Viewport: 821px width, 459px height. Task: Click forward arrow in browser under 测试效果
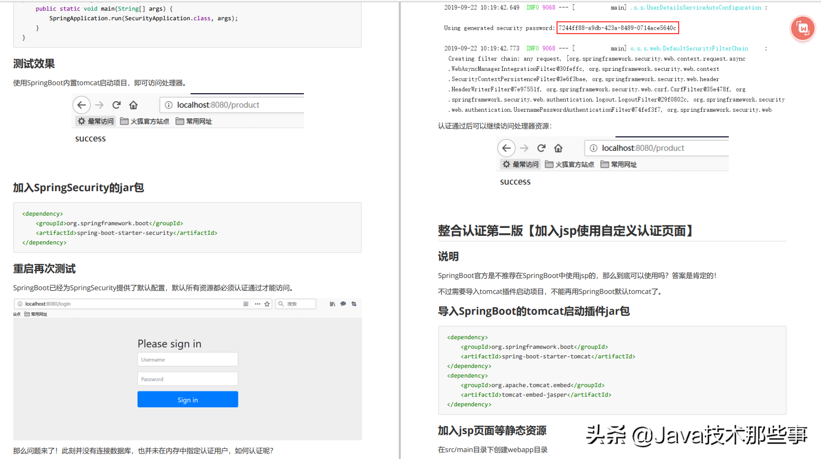(99, 105)
